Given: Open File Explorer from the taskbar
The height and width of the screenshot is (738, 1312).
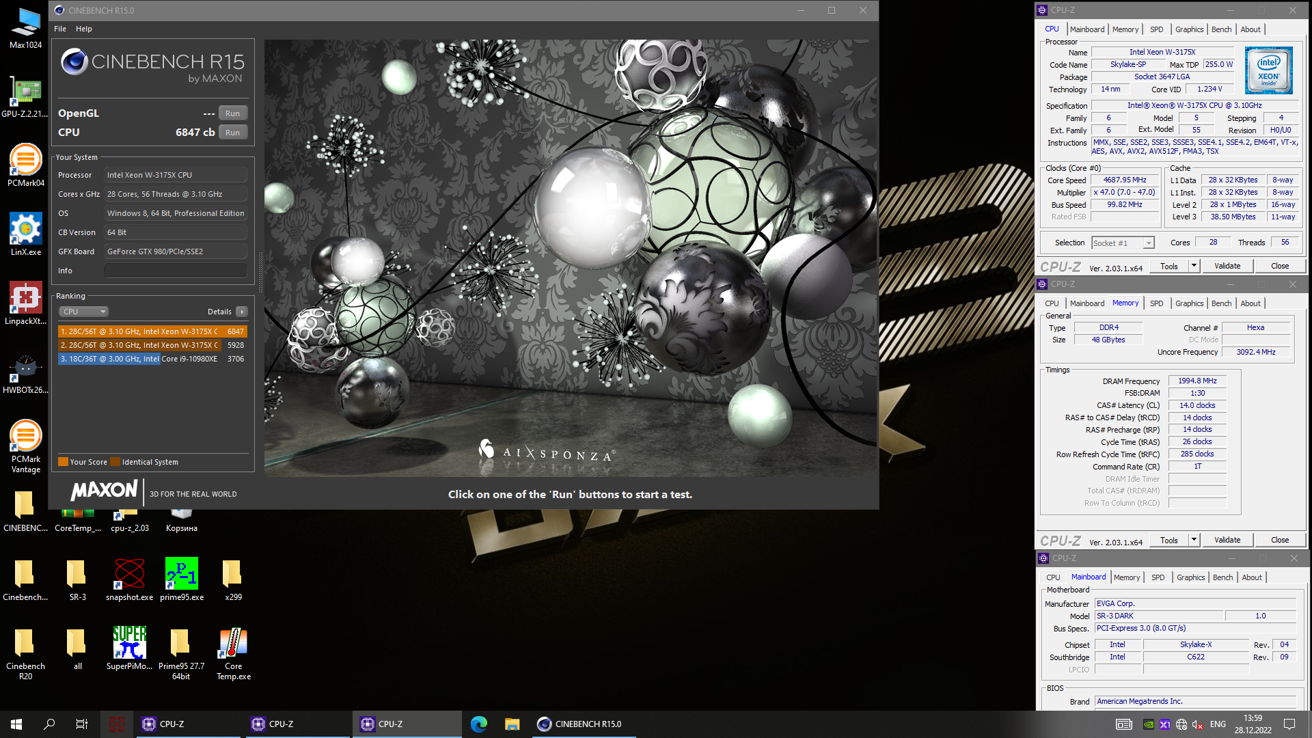Looking at the screenshot, I should pyautogui.click(x=512, y=724).
